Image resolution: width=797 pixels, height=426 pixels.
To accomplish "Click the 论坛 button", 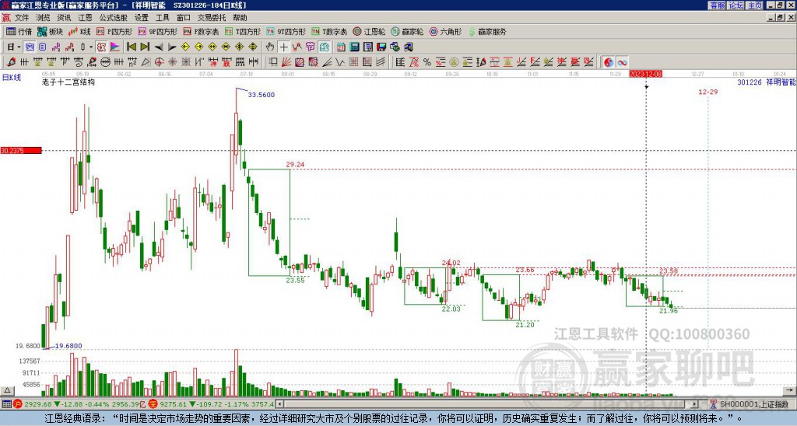I will 736,5.
